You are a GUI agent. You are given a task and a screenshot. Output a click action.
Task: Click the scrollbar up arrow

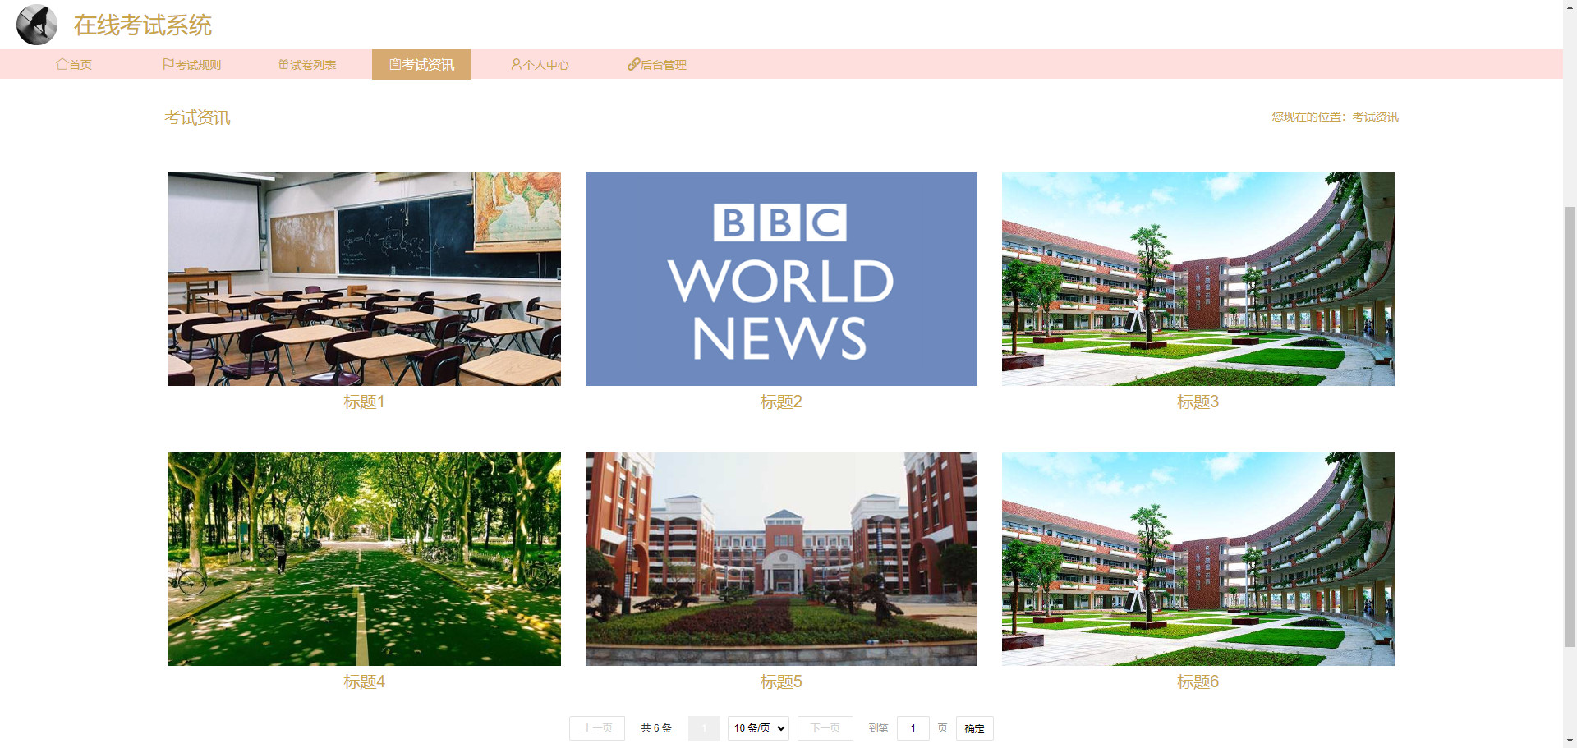[x=1570, y=7]
